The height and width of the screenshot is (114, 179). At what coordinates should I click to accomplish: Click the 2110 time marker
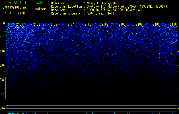pos(173,25)
